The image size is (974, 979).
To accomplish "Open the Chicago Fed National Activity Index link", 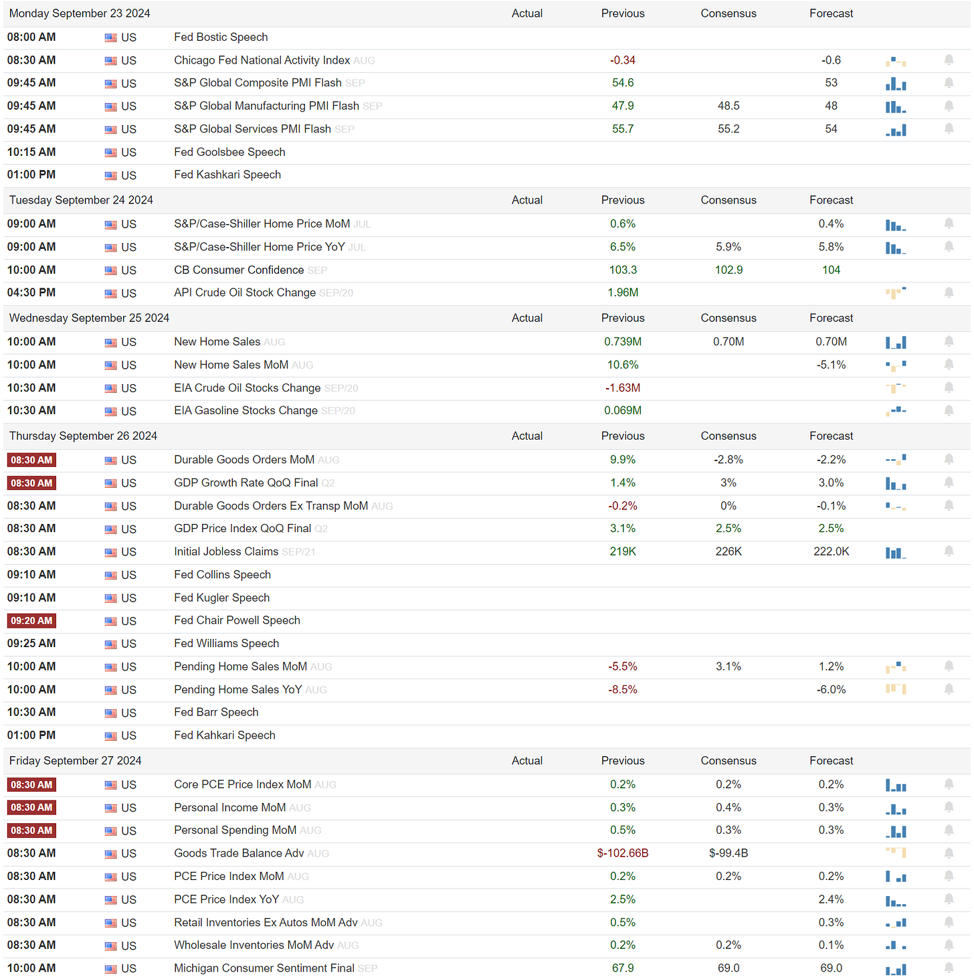I will 262,60.
